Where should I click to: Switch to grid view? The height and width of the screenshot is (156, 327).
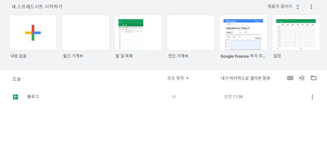point(290,78)
